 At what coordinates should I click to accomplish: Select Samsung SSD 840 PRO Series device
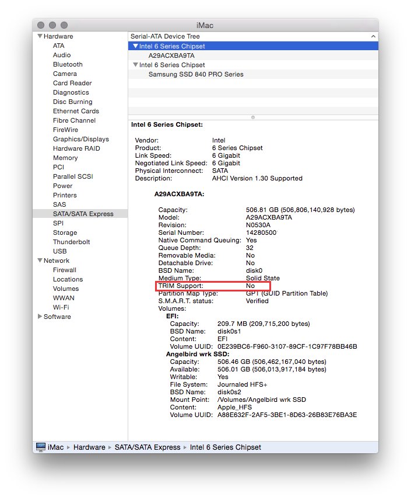(x=196, y=74)
